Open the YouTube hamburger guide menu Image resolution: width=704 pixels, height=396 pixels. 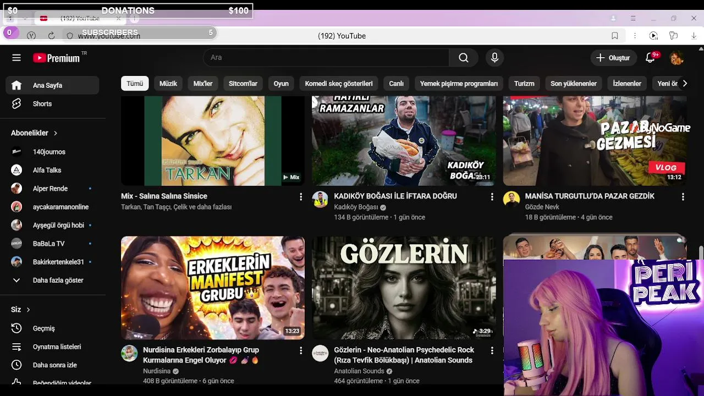click(x=16, y=58)
